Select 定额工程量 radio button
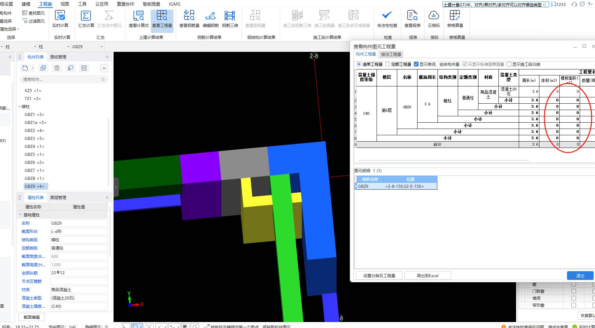This screenshot has width=595, height=328. [x=388, y=64]
